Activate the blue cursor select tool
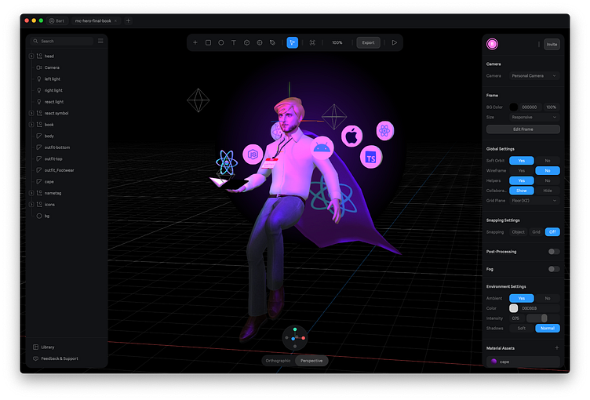 click(x=292, y=42)
